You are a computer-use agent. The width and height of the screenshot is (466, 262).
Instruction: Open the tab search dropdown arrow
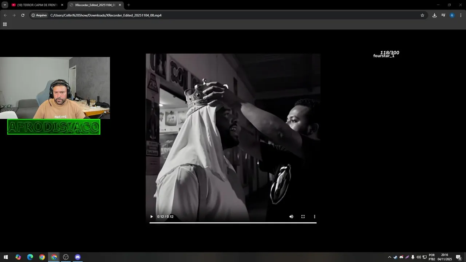5,5
